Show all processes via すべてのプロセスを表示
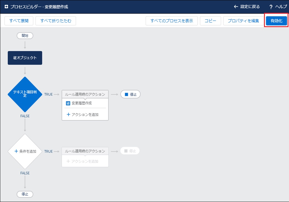The width and height of the screenshot is (289, 202). click(171, 21)
